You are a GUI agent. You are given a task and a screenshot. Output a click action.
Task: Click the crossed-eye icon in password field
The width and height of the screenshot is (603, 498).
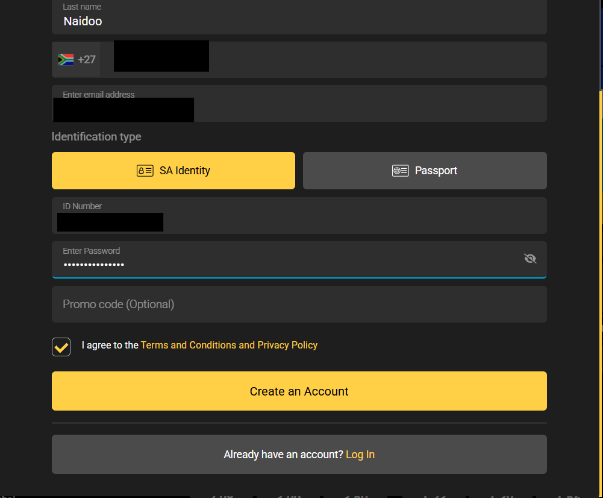pos(530,258)
